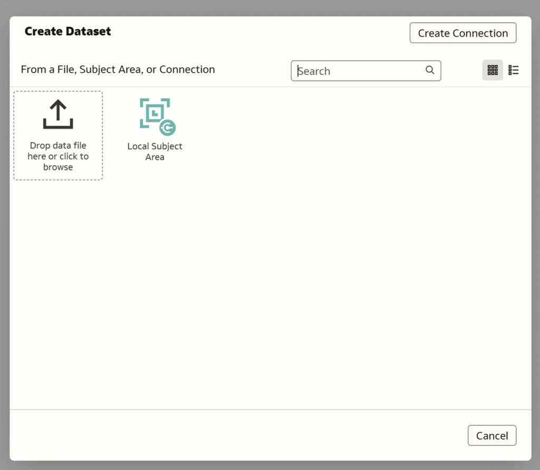Open the drop data file browse area
The image size is (540, 470).
click(x=58, y=136)
